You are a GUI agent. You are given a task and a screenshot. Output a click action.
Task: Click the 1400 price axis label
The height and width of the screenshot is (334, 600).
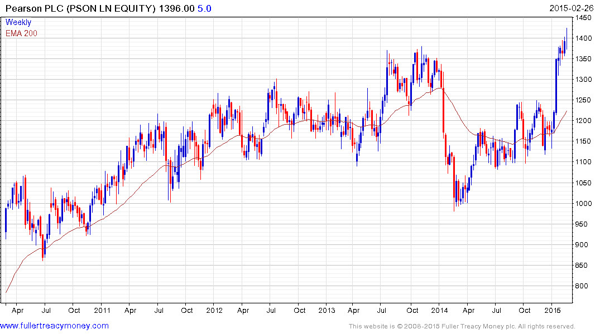pos(584,38)
